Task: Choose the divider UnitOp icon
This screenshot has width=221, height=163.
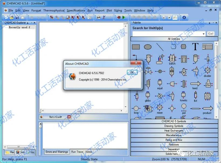Action: click(208, 72)
